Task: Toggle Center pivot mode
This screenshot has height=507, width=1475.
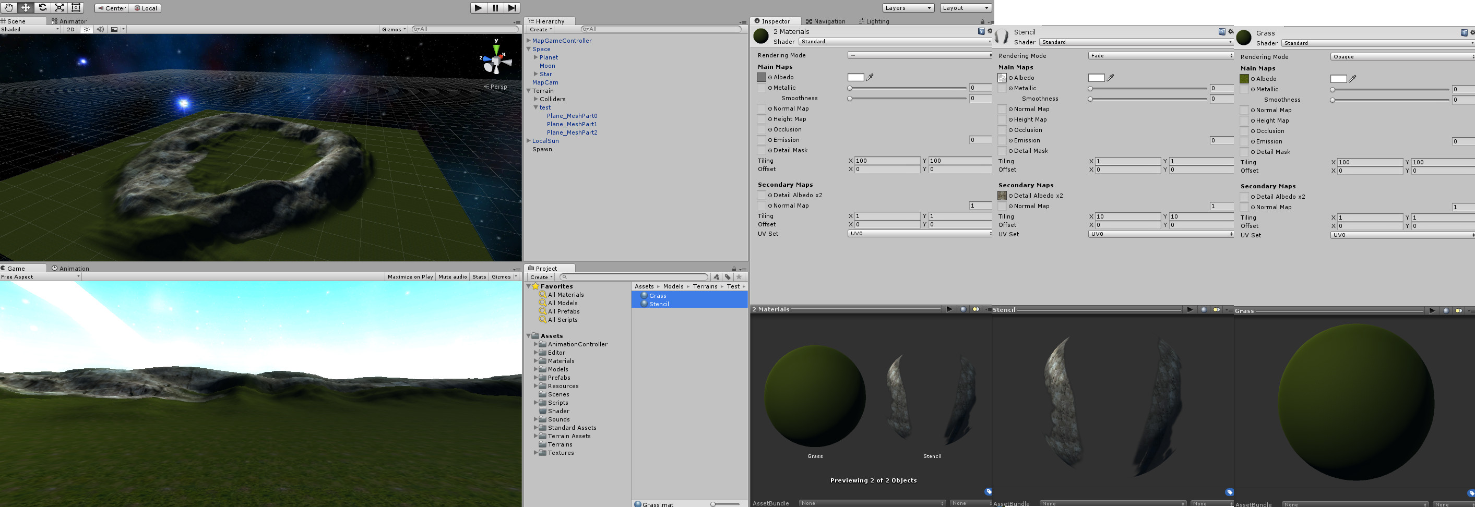Action: 112,8
